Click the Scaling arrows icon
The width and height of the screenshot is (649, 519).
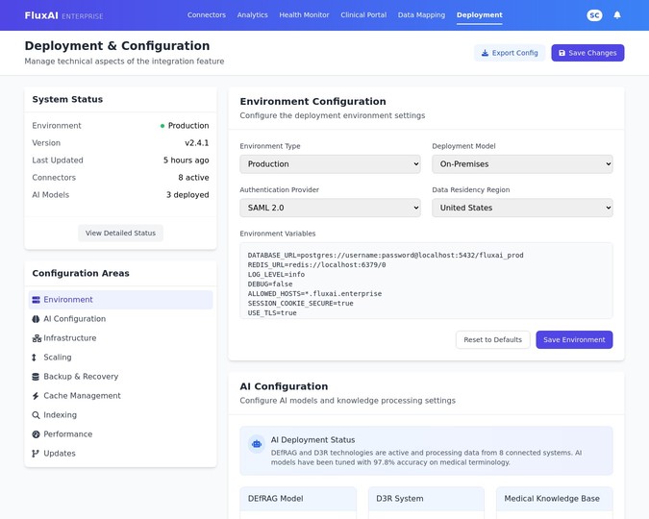35,358
